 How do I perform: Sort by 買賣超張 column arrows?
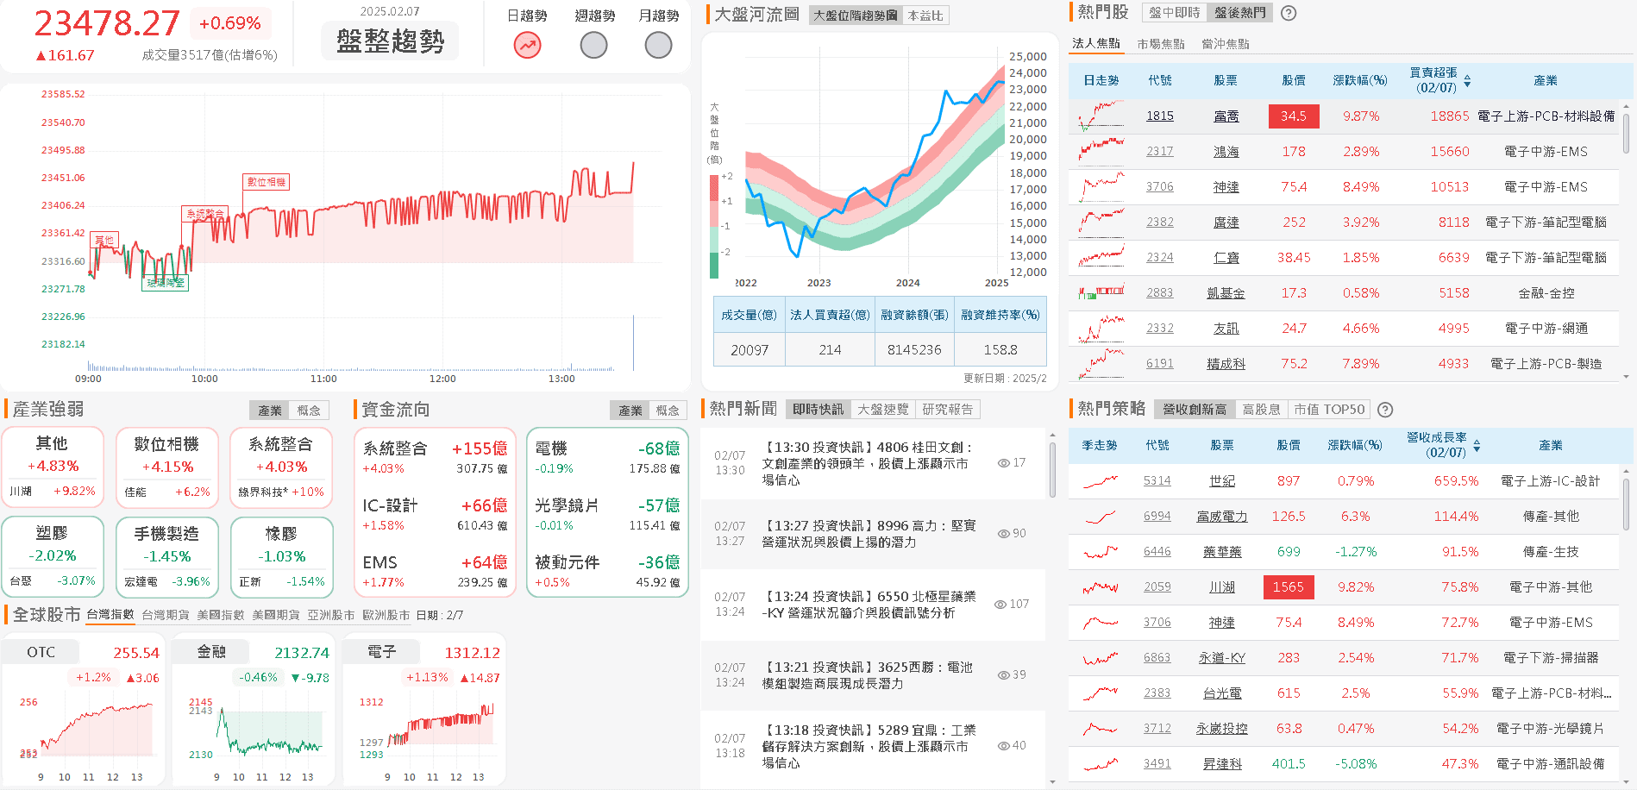tap(1467, 81)
